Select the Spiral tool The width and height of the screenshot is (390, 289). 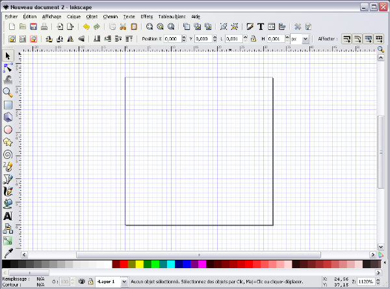coord(8,154)
